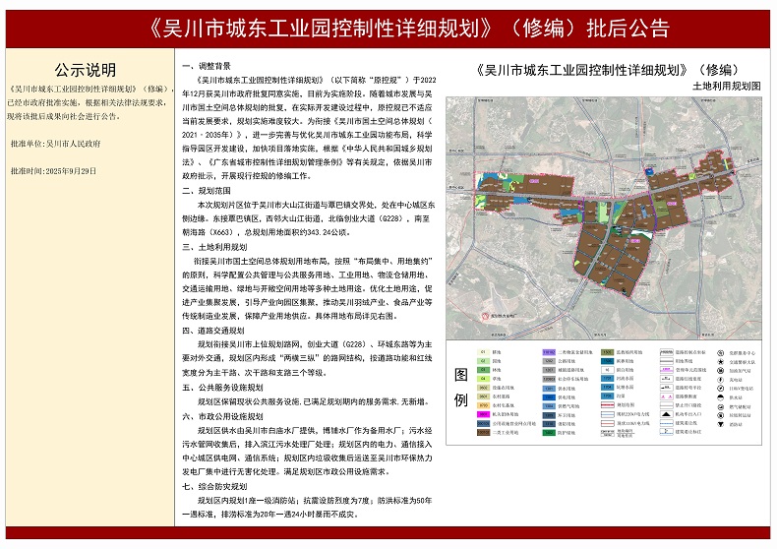
Task: Select the 充电站 symbol in the legend
Action: (x=720, y=380)
